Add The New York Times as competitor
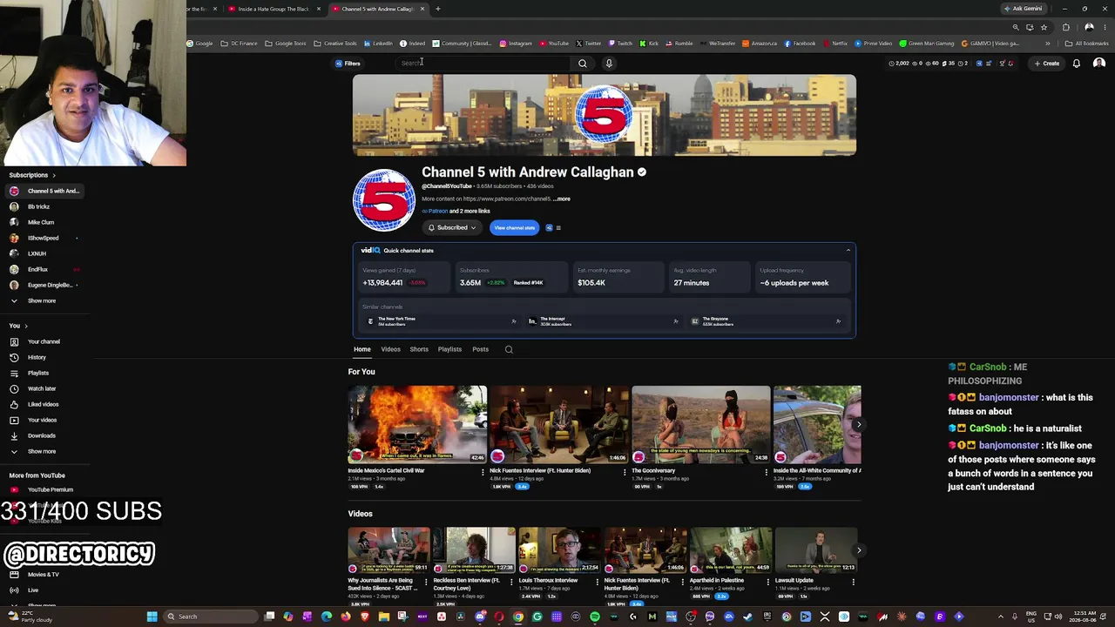The height and width of the screenshot is (627, 1115). pos(514,321)
